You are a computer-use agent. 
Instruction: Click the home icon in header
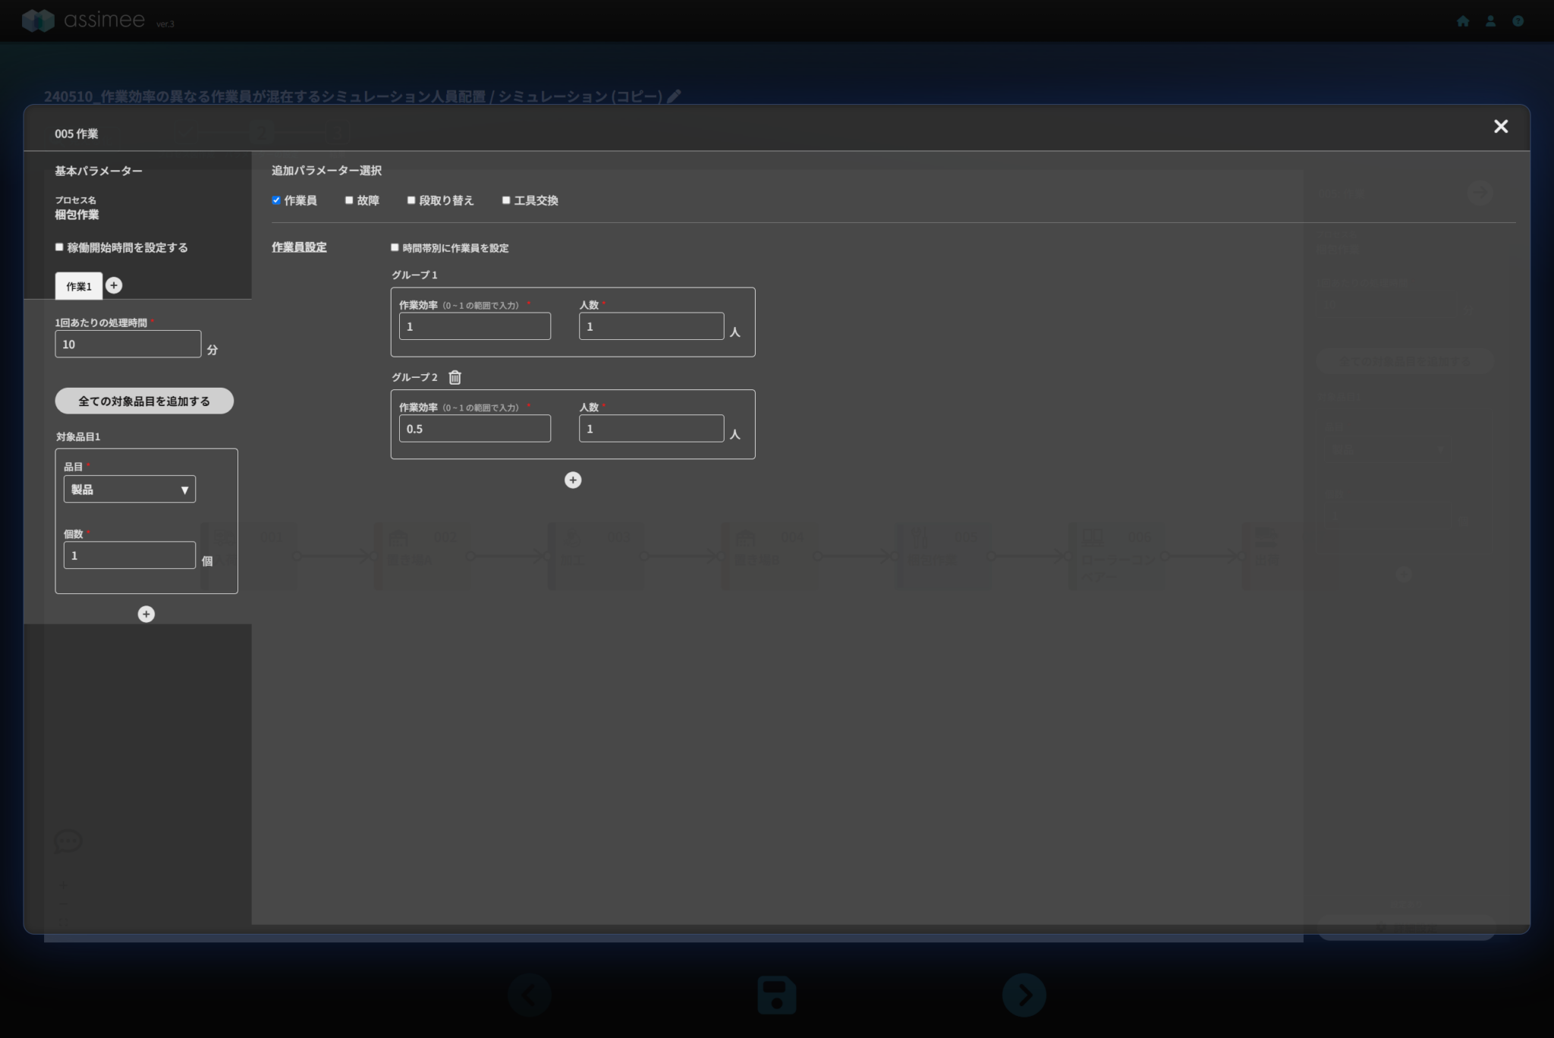(x=1463, y=21)
